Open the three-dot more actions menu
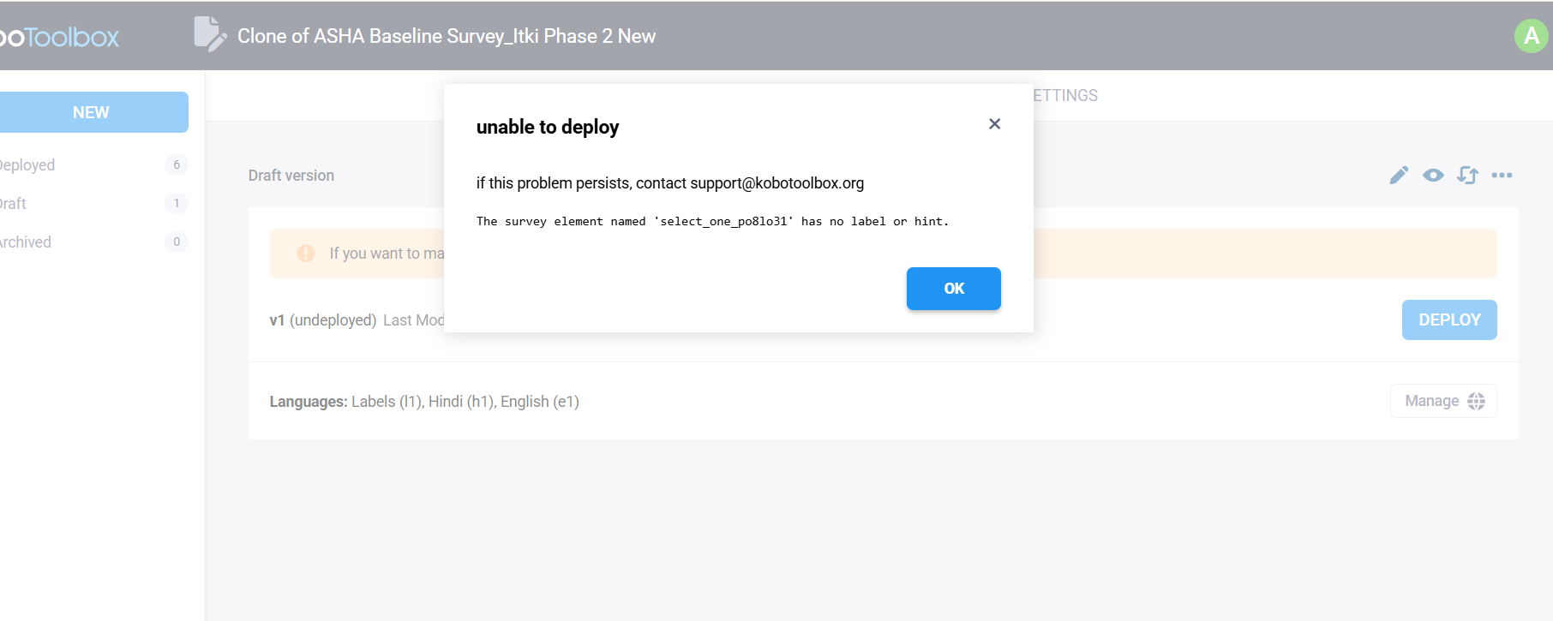The image size is (1553, 621). pyautogui.click(x=1502, y=176)
